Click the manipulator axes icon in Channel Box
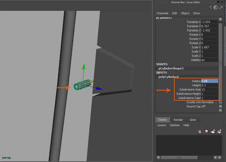 [x=210, y=7]
